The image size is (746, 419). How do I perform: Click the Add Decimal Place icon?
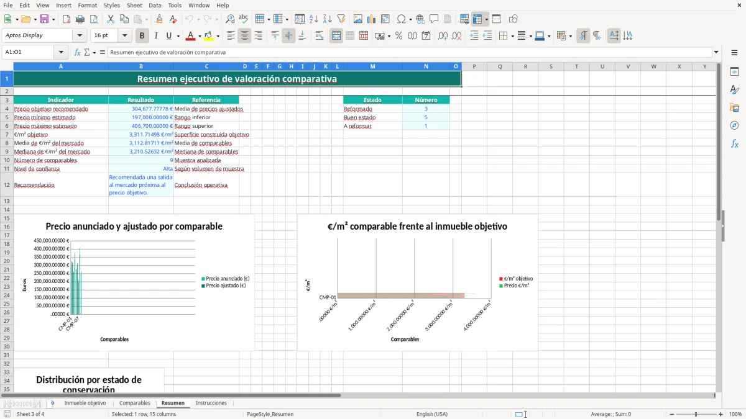point(443,36)
